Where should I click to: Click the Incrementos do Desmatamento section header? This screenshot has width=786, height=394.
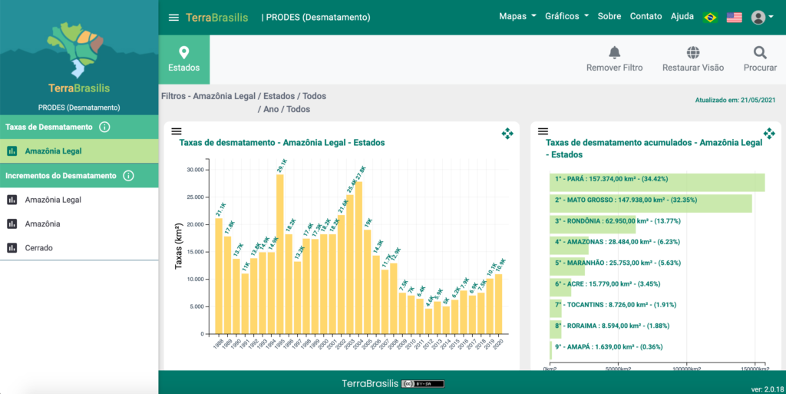pos(79,175)
